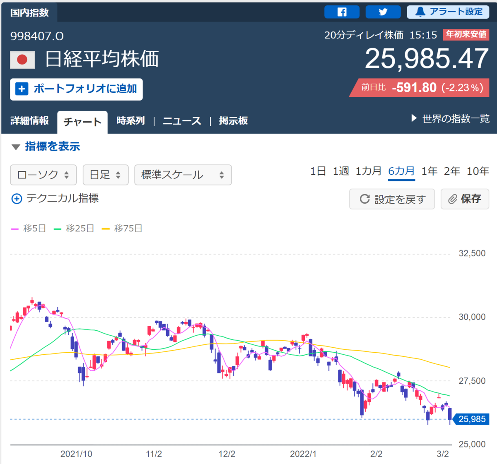Click the 32,500 price axis label
This screenshot has width=497, height=464.
(472, 253)
